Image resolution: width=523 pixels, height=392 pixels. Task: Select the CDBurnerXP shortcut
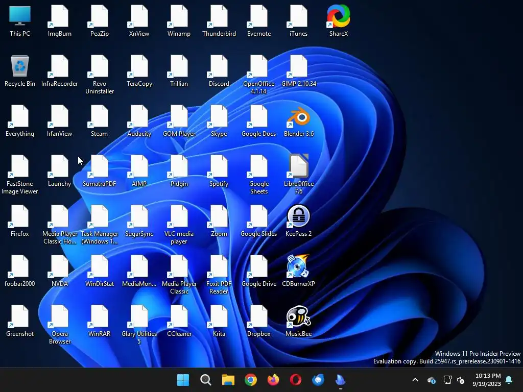tap(298, 271)
